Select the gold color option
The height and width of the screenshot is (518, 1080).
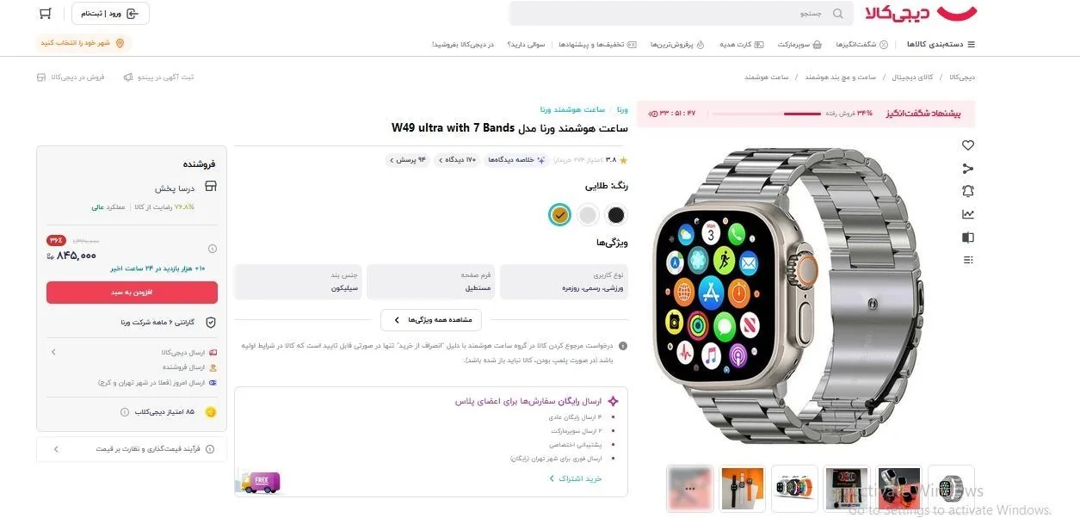click(x=560, y=215)
